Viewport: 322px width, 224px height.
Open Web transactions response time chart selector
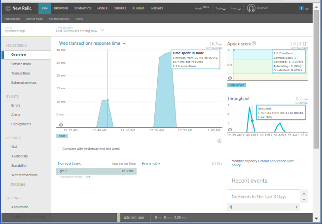tap(124, 43)
